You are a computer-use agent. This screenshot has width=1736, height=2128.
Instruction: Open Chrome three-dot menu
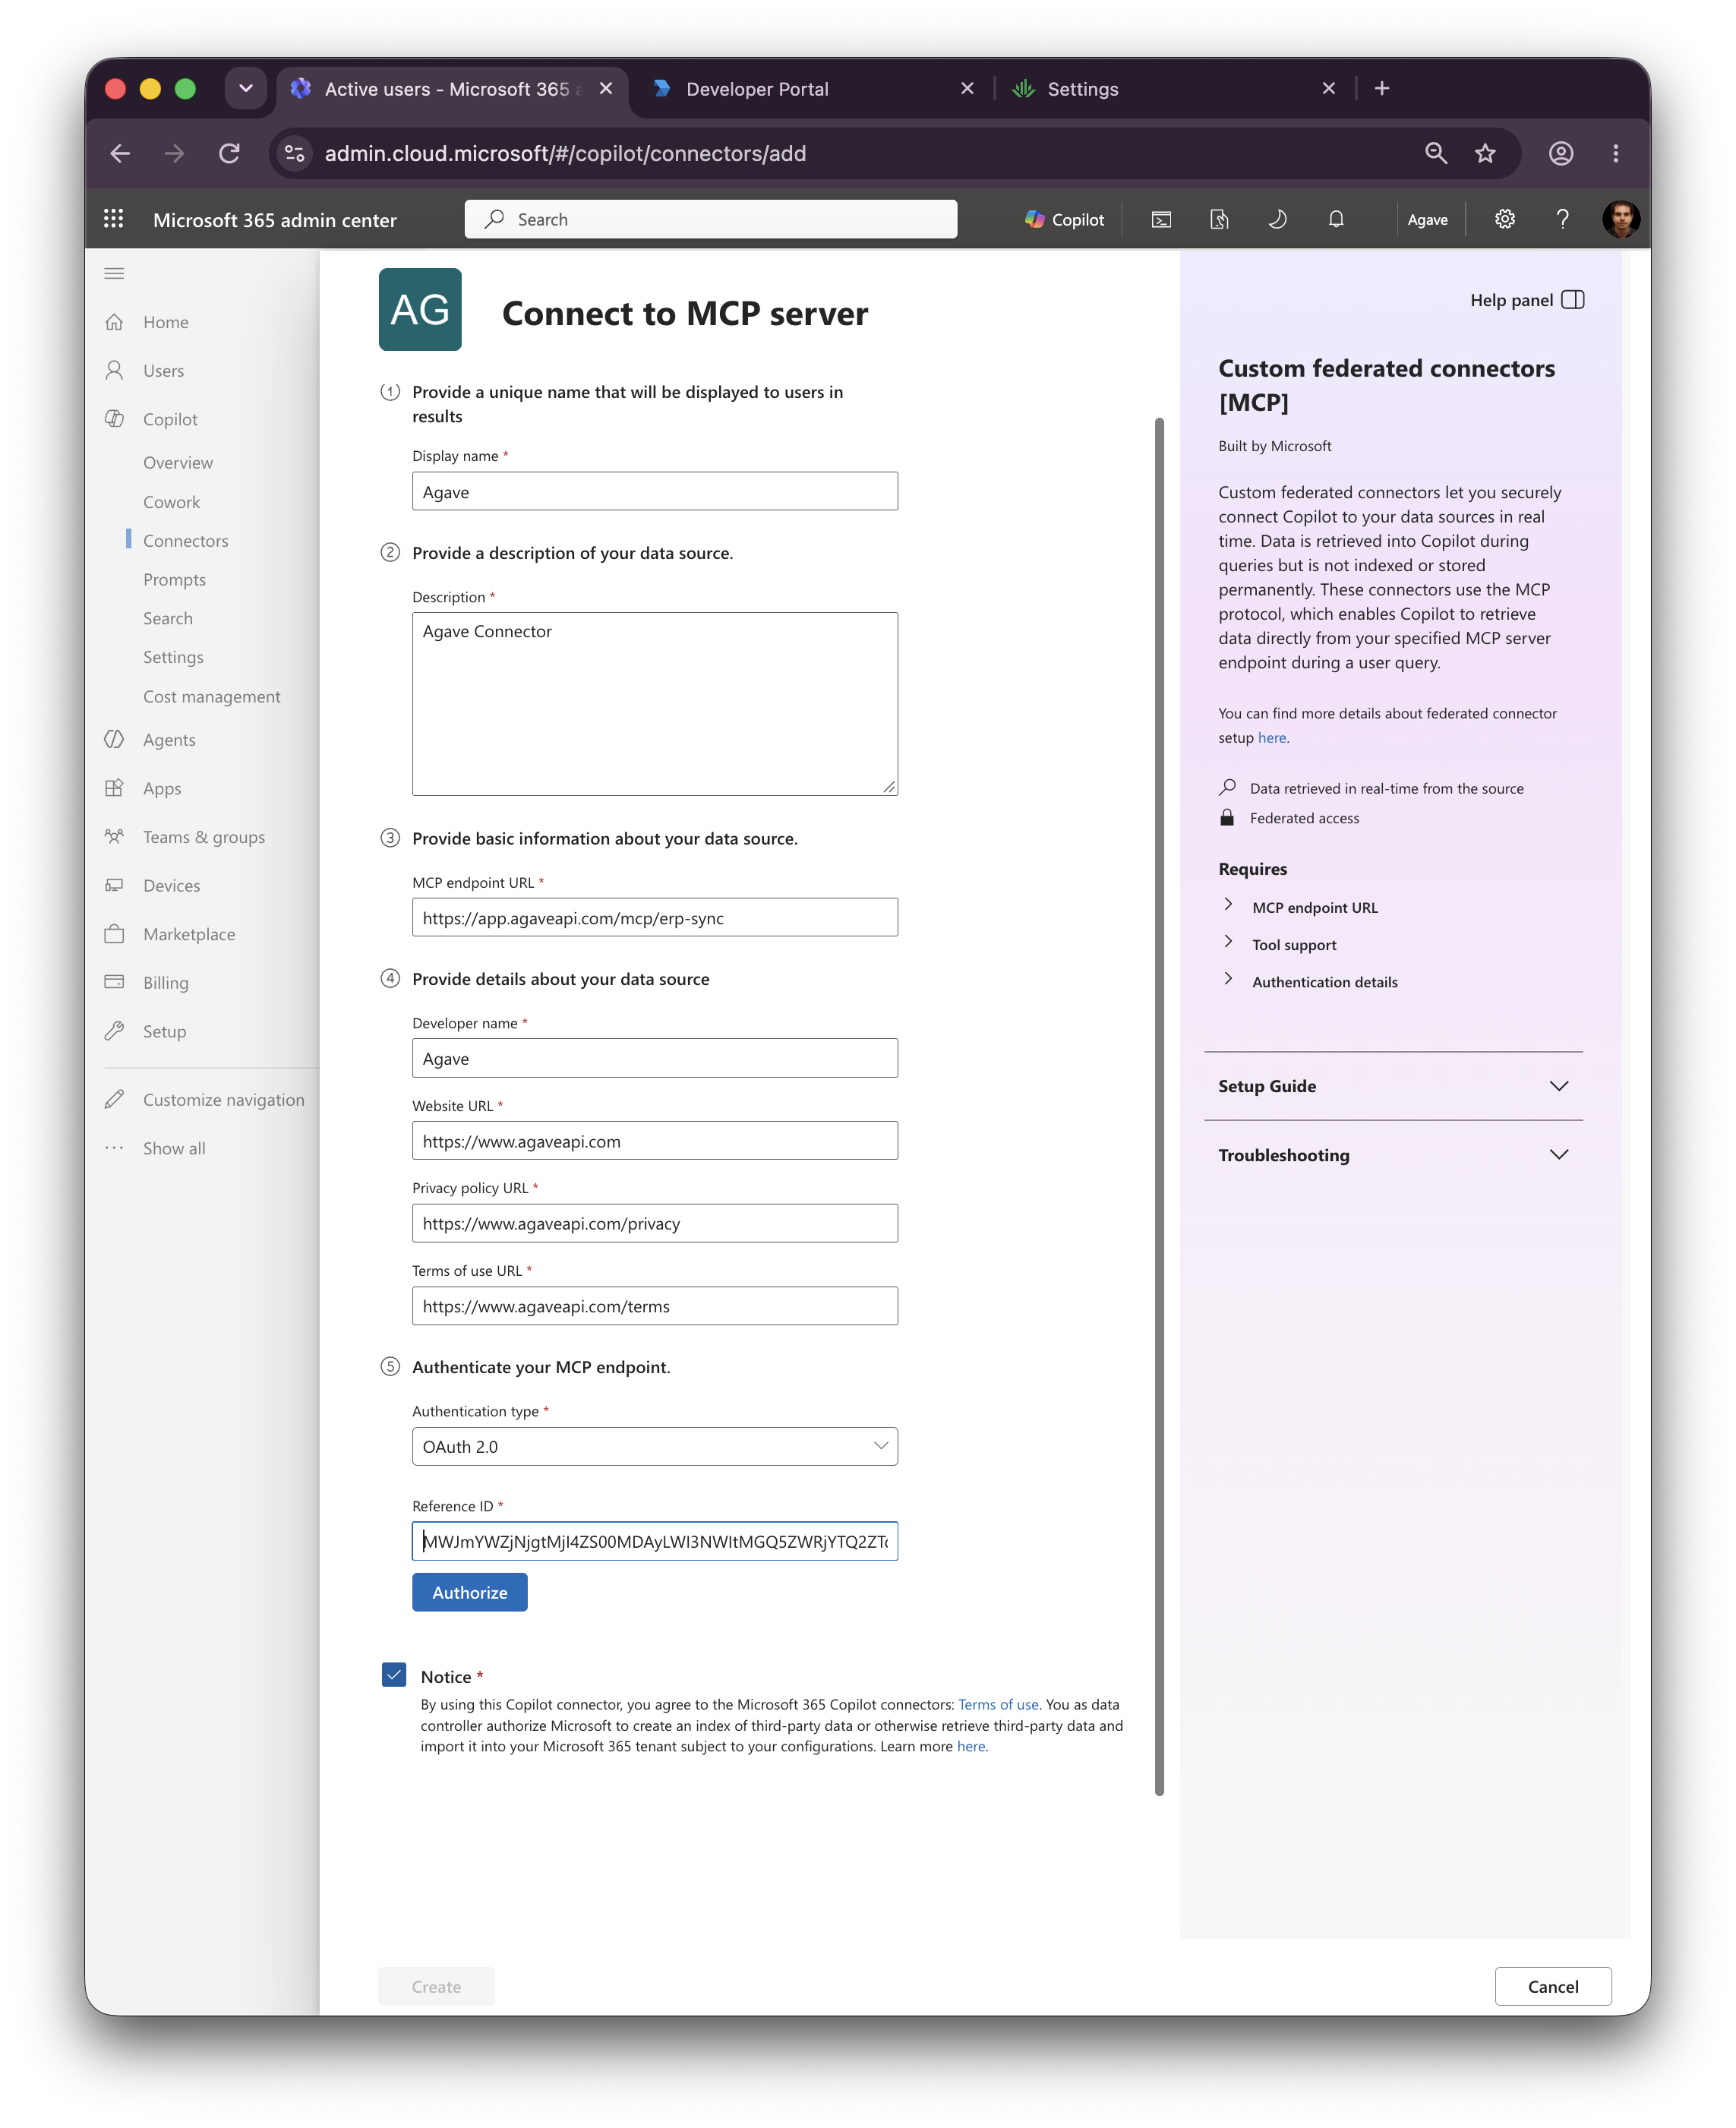[1615, 153]
